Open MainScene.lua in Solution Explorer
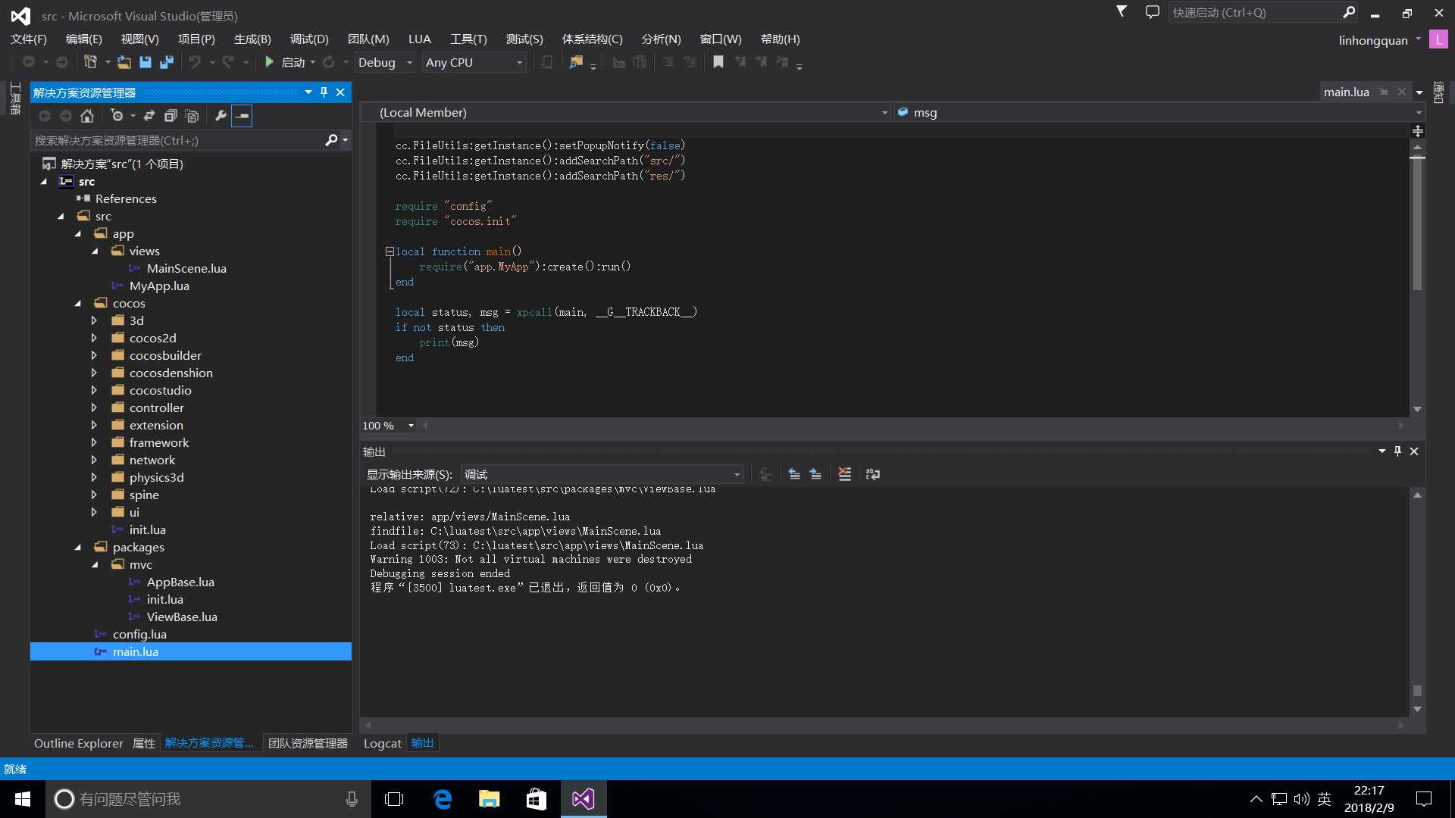1455x818 pixels. click(186, 268)
